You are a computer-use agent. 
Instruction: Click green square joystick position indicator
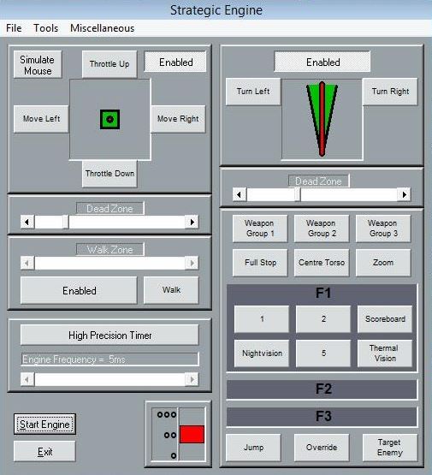pyautogui.click(x=109, y=119)
